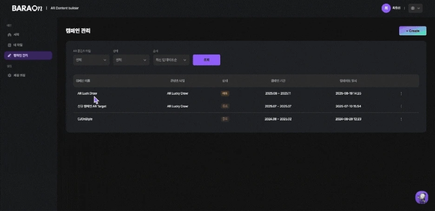This screenshot has height=211, width=435.
Task: Click the + Create button
Action: [413, 31]
